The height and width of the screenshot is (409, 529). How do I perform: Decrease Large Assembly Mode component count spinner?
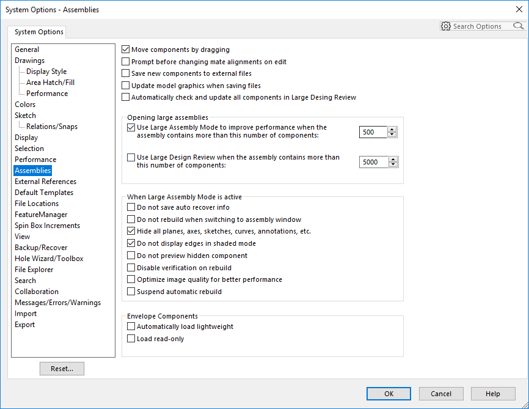(x=392, y=134)
